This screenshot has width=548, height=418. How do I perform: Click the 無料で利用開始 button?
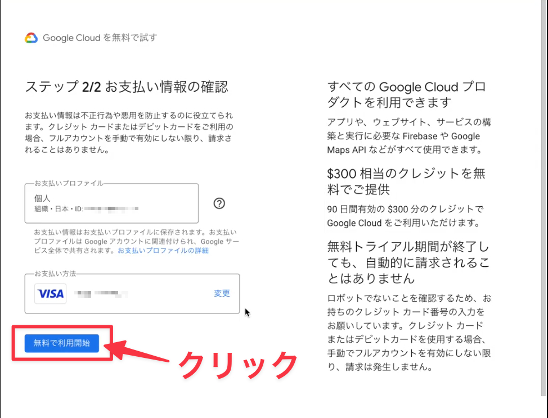pos(62,343)
